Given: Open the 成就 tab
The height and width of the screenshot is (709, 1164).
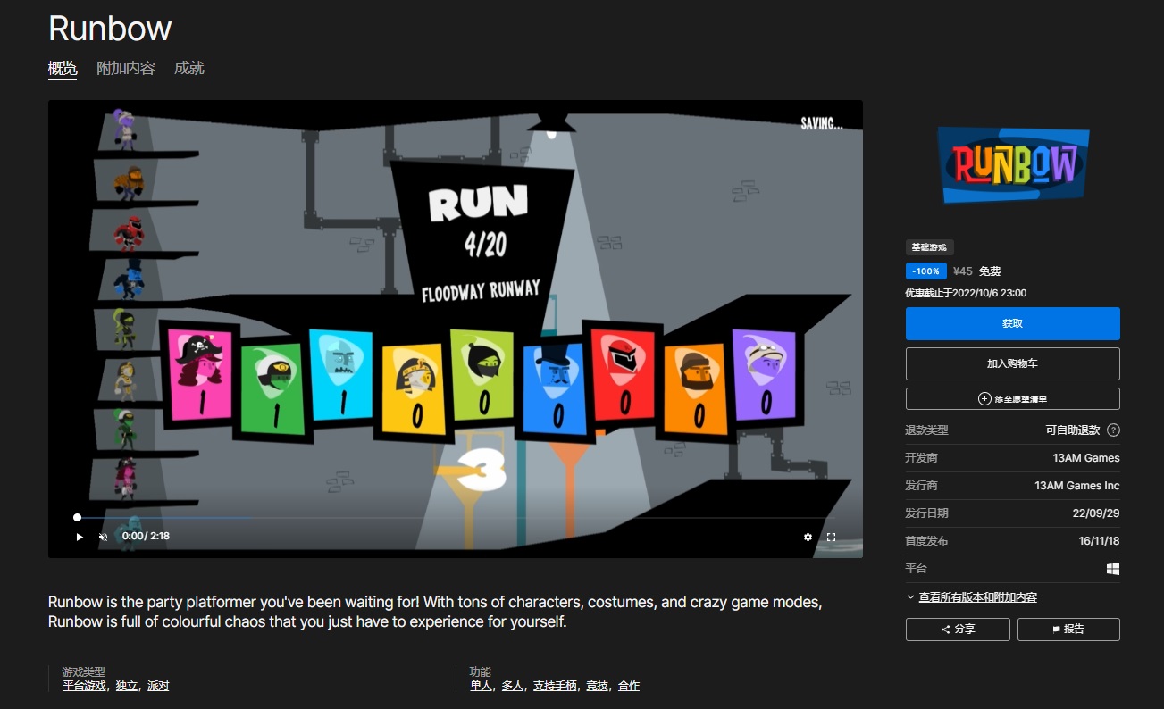Looking at the screenshot, I should tap(189, 68).
